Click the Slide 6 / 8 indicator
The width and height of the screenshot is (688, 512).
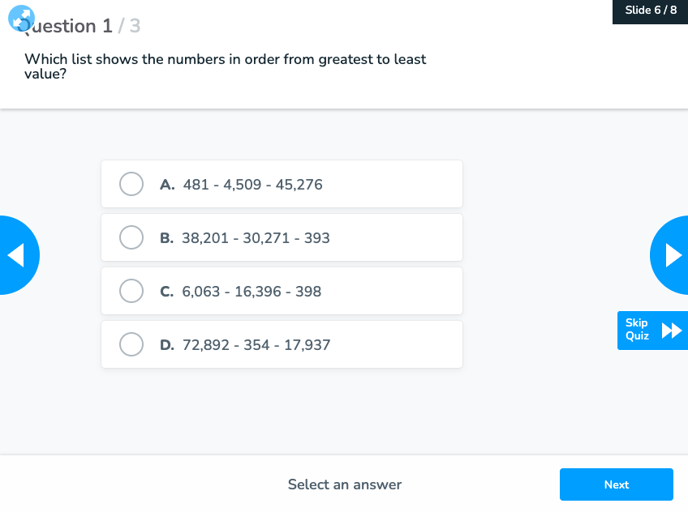pyautogui.click(x=650, y=11)
